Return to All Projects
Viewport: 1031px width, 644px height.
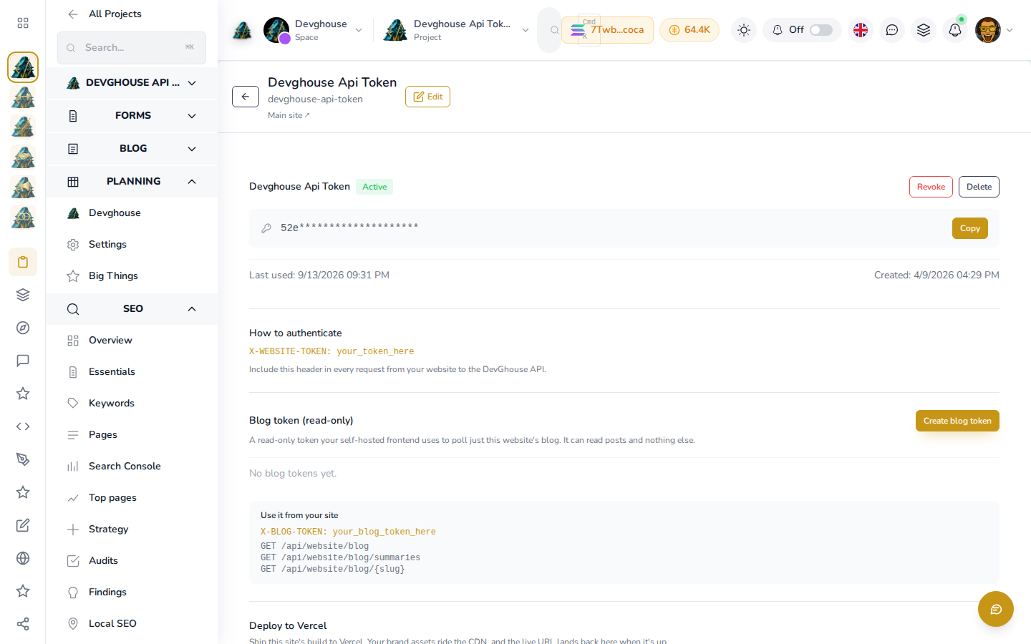click(105, 14)
